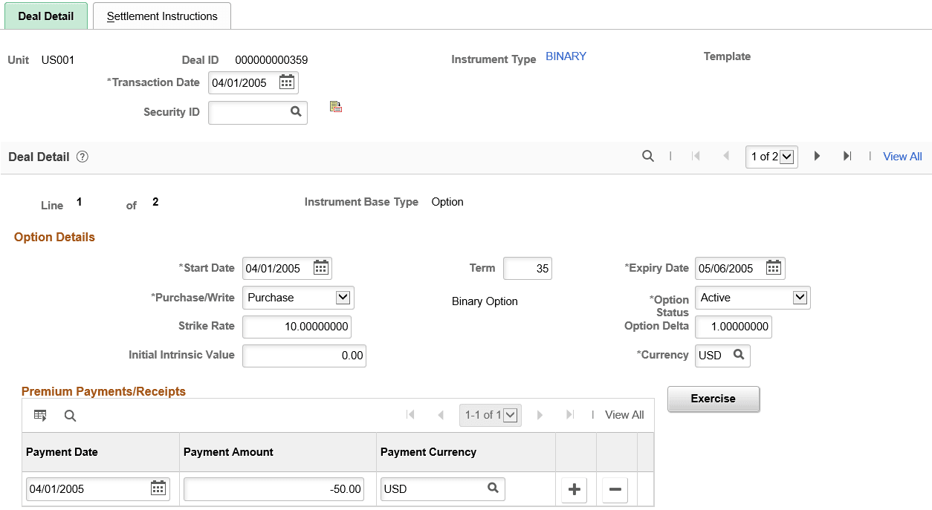The image size is (932, 510).
Task: Click the Payment Currency lookup magnifier
Action: (x=492, y=488)
